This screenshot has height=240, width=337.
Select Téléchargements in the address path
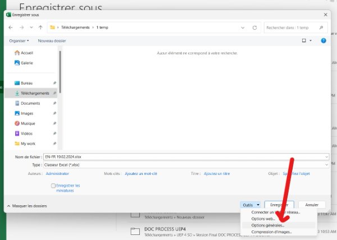75,27
